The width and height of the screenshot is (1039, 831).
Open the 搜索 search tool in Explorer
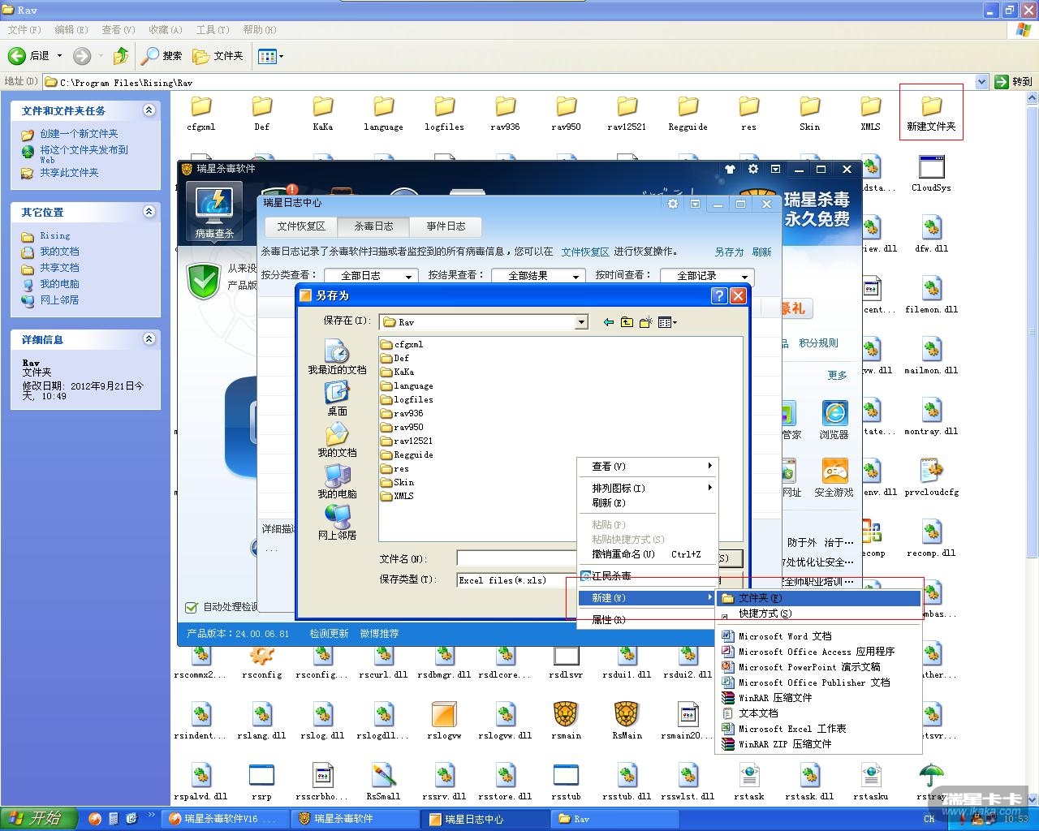click(x=162, y=56)
